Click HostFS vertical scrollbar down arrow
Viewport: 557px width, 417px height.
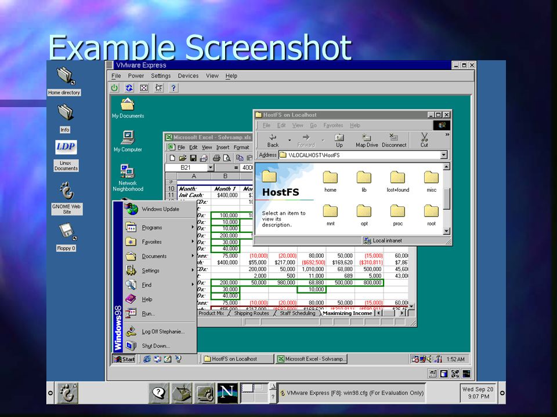tap(447, 231)
